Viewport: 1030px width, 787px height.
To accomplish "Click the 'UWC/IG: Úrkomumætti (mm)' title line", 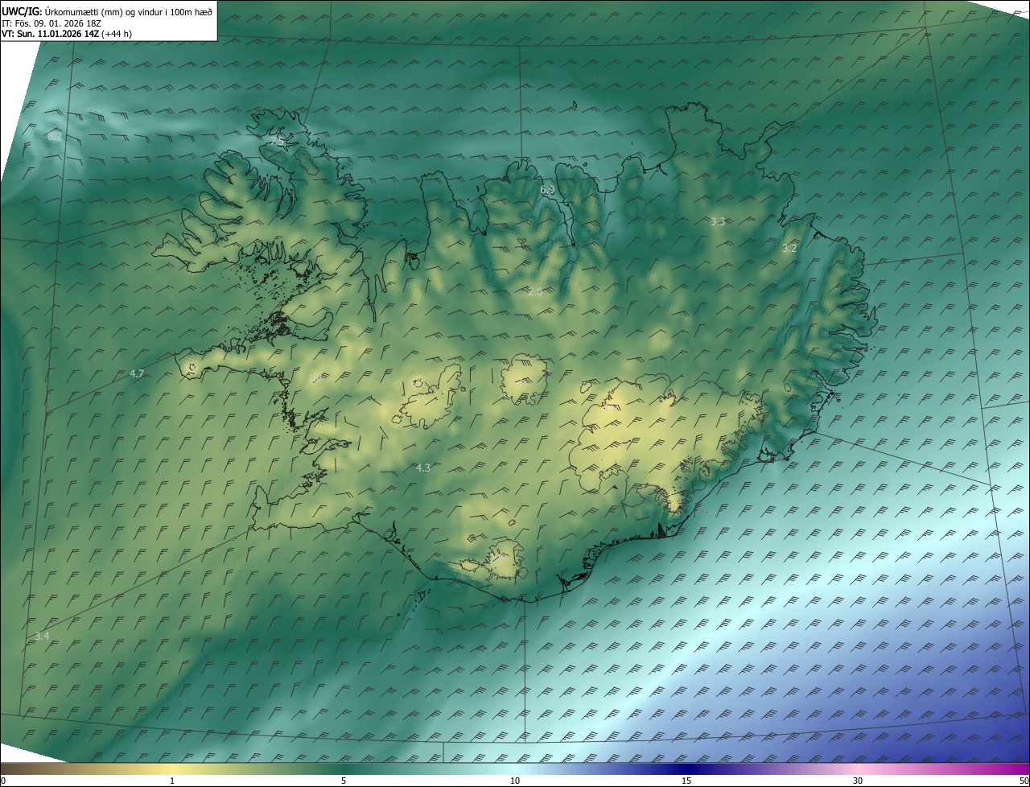I will tap(107, 11).
